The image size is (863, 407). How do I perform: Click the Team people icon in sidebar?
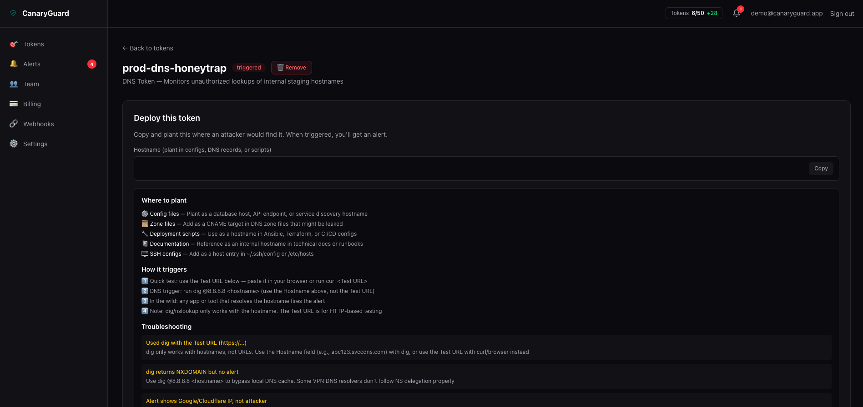[x=14, y=84]
